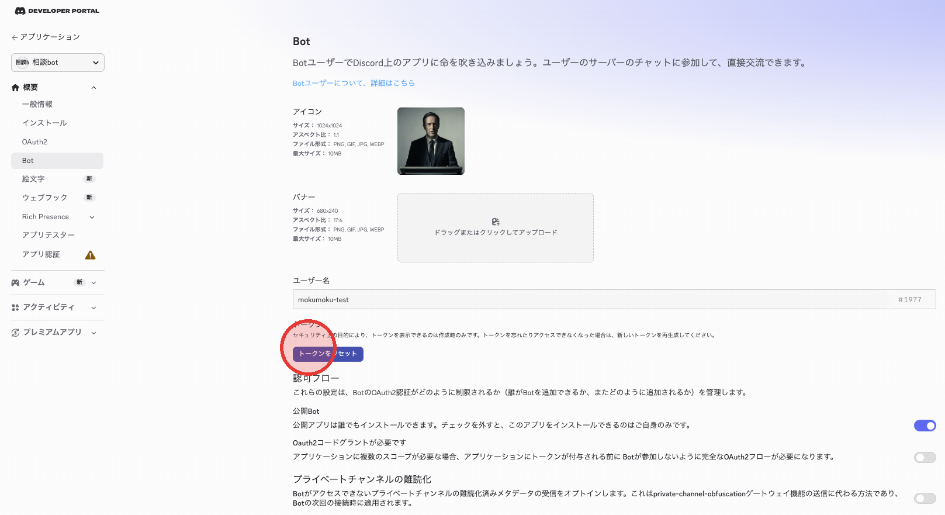
Task: Click the 新 badge next to ゲーム
Action: [79, 282]
